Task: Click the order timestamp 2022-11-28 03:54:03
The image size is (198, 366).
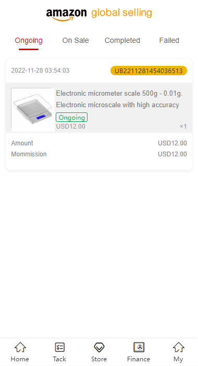Action: coord(40,71)
